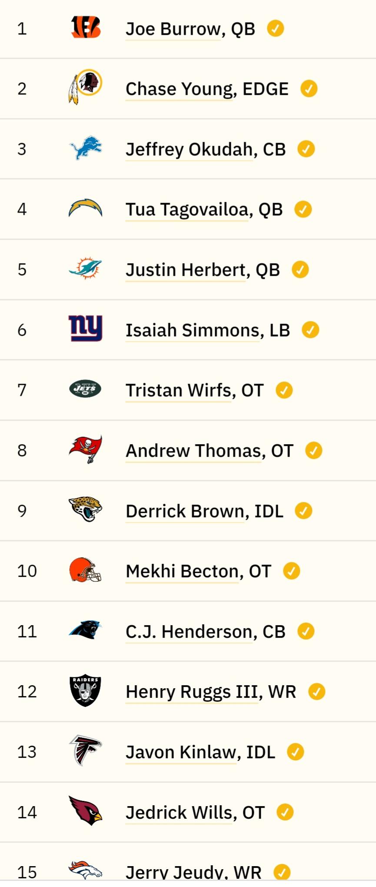Click the Cincinnati Bengals logo
376x887 pixels.
point(86,28)
